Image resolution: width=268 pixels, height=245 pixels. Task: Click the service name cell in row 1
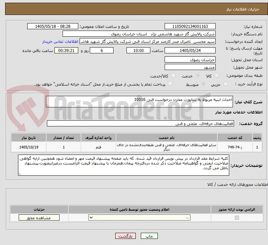click(x=166, y=147)
